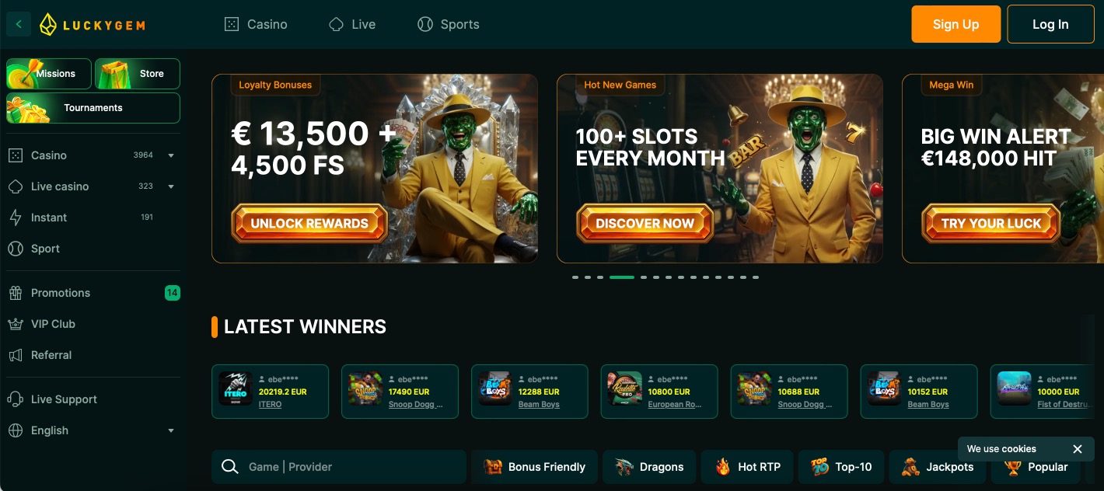
Task: Switch to the Live top tab
Action: click(x=352, y=24)
